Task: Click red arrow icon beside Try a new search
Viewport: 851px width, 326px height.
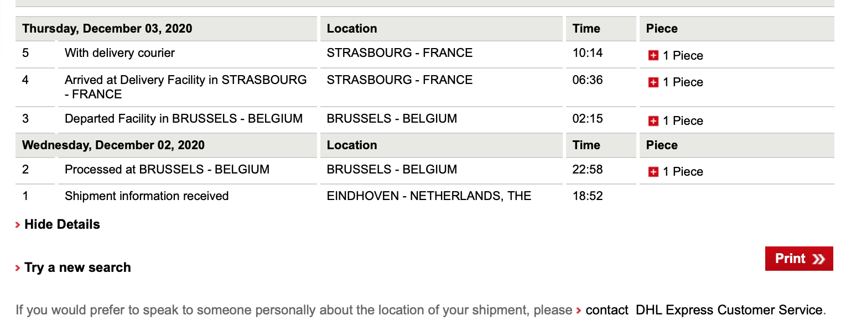Action: 18,268
